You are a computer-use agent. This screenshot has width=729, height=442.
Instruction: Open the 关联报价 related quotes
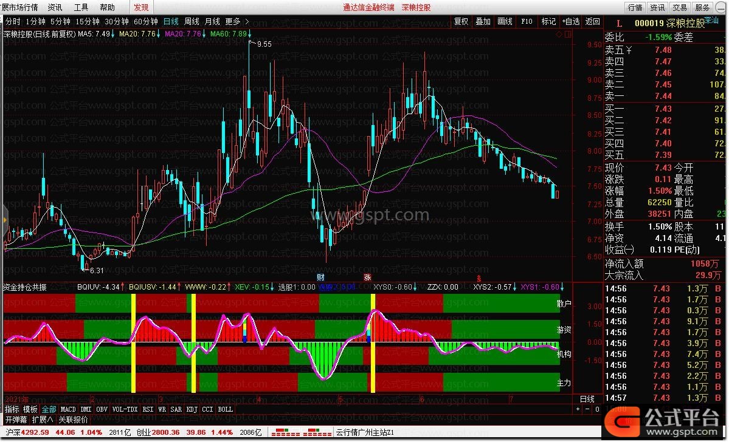[73, 420]
